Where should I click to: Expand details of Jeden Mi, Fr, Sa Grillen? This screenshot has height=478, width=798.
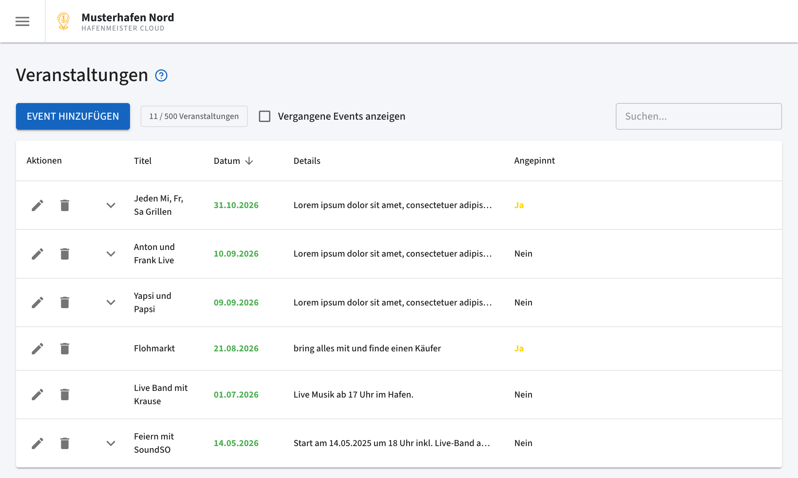(111, 205)
